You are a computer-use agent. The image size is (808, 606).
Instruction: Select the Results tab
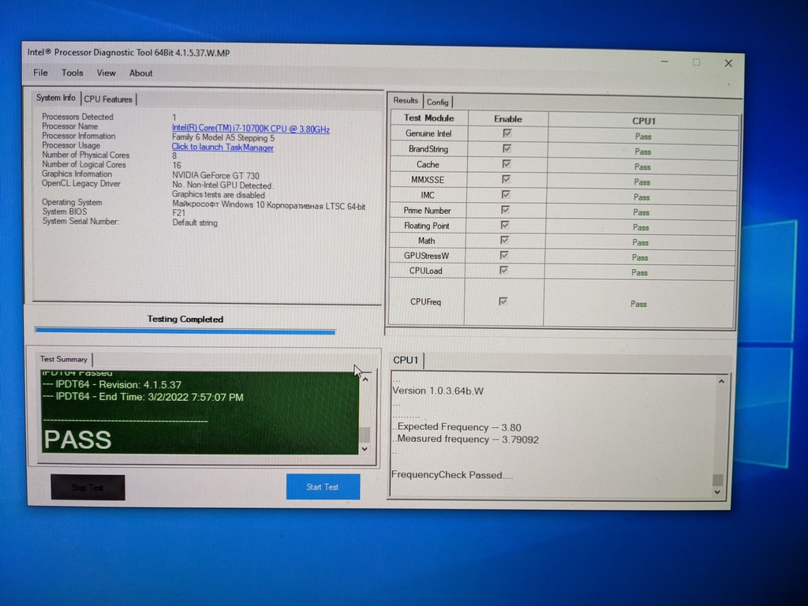(406, 100)
